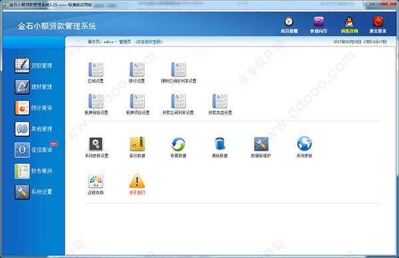Viewport: 399px width, 258px height.
Task: Open 贷款管理 in the sidebar
Action: [33, 66]
